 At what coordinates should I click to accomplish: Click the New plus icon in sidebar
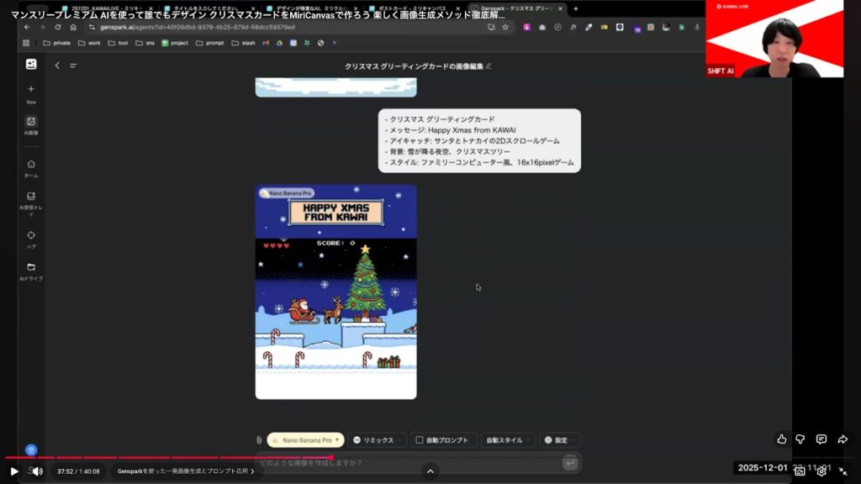coord(31,89)
